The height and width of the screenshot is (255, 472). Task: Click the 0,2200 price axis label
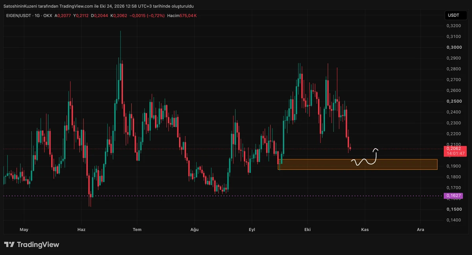[454, 134]
